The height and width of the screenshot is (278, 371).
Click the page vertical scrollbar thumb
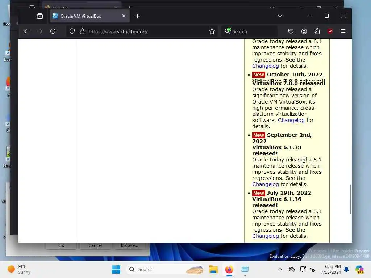coord(350,199)
